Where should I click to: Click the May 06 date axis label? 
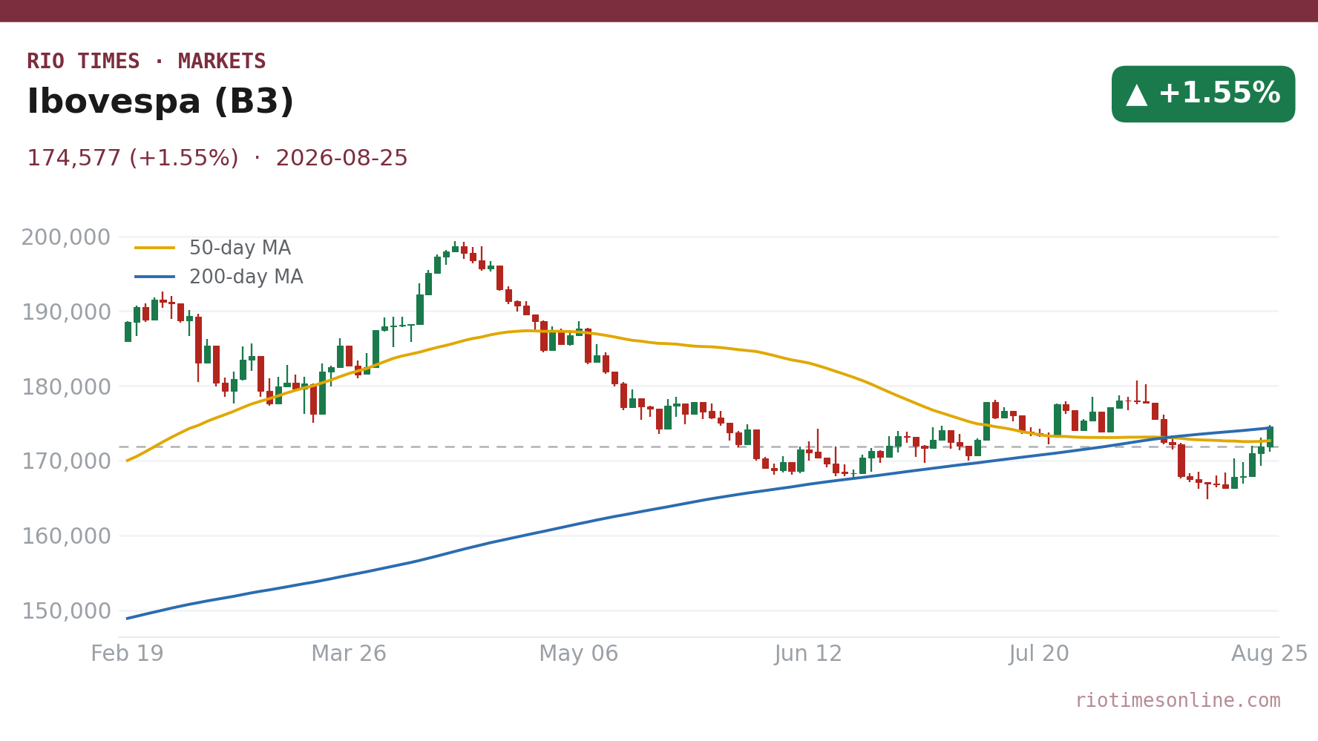coord(579,654)
